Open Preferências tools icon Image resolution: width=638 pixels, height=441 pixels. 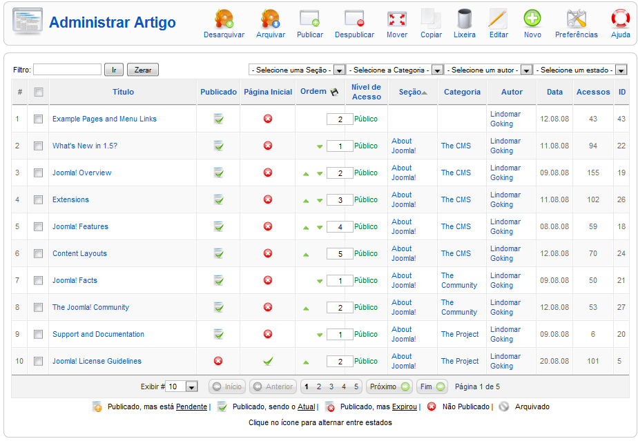[x=576, y=19]
